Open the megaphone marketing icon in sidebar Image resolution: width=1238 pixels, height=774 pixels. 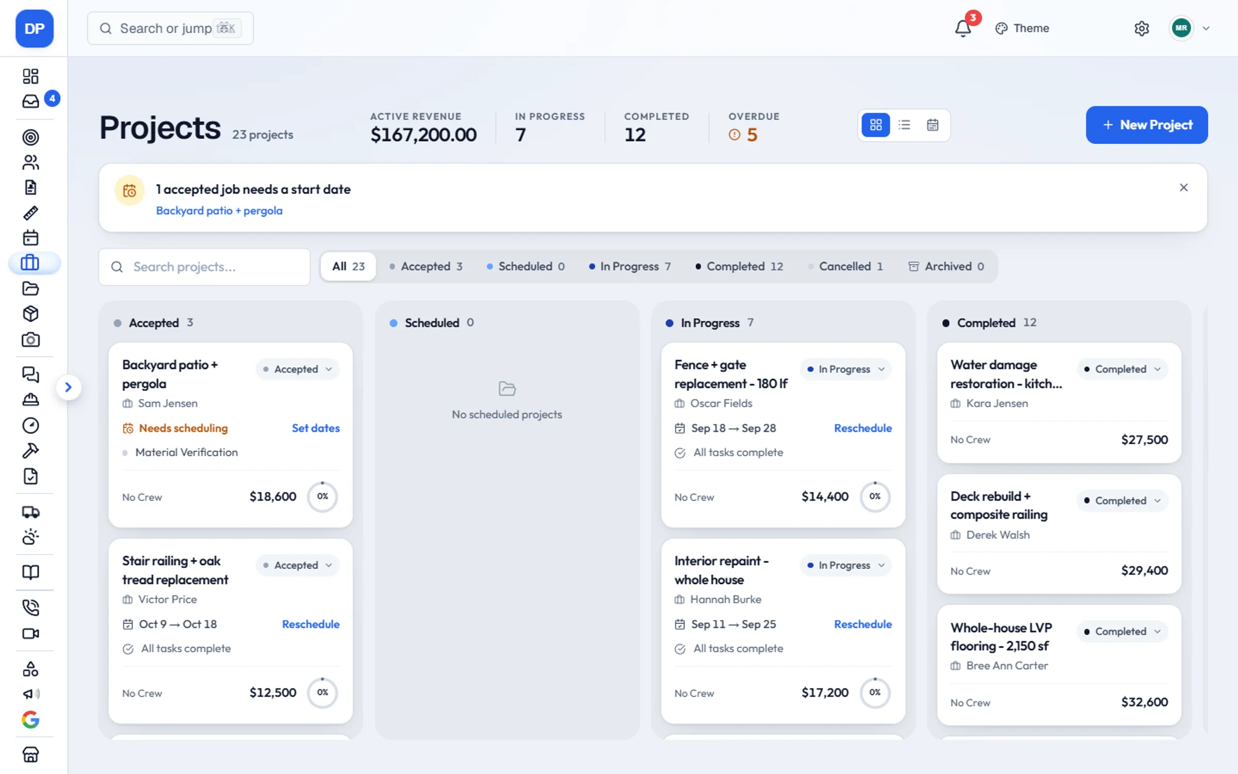[30, 694]
